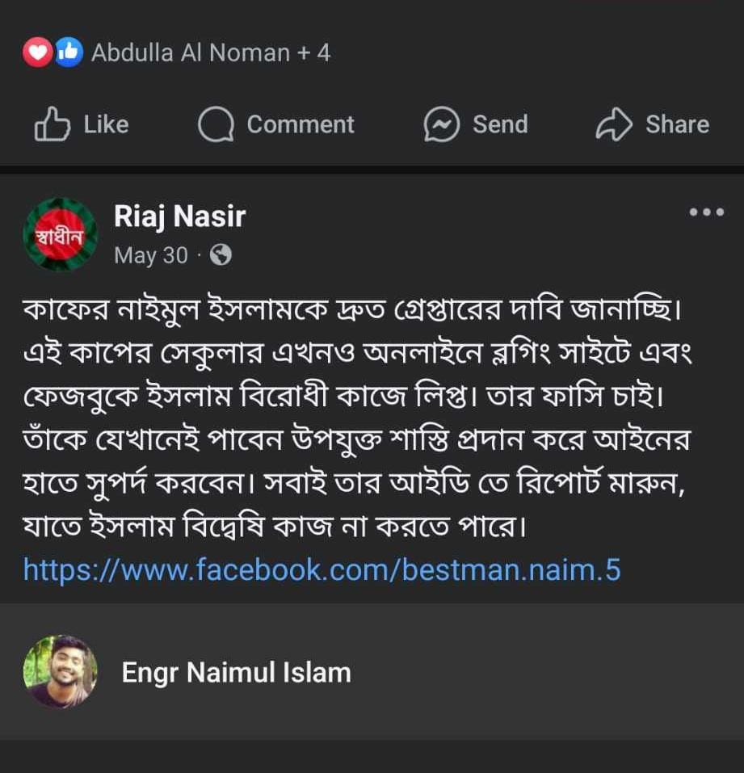Open the Engr Naimul Islam profile name

[236, 673]
